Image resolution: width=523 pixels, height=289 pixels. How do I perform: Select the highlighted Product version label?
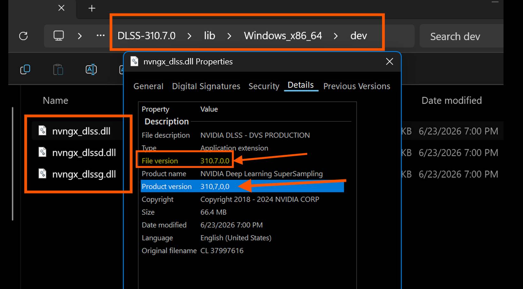[167, 186]
